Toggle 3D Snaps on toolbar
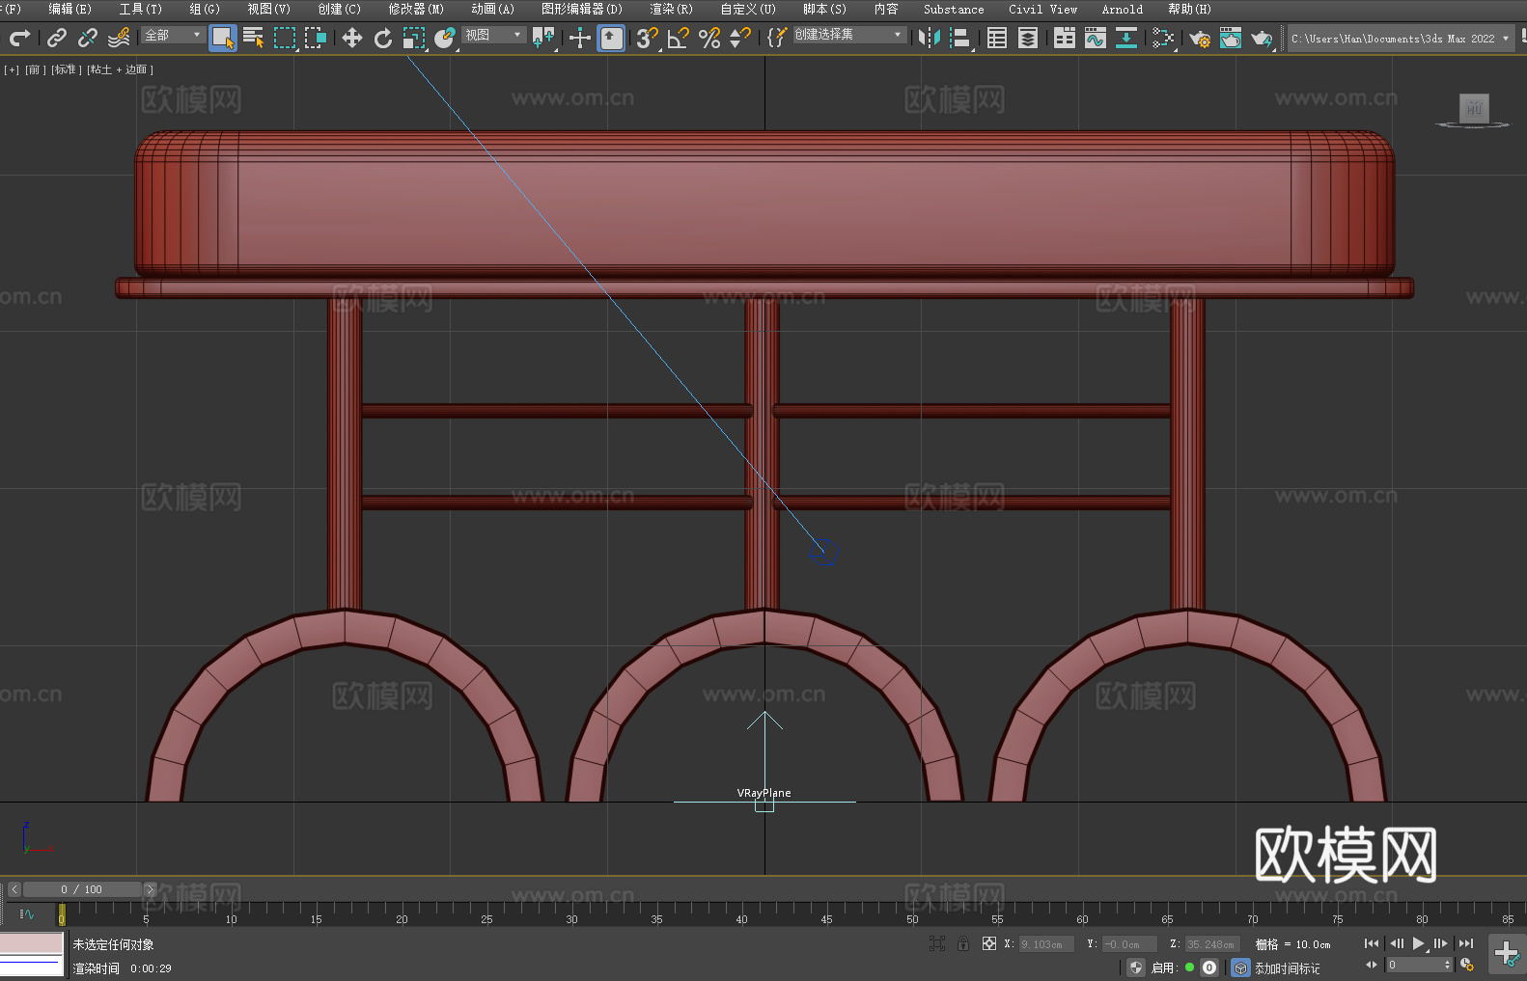 (648, 38)
